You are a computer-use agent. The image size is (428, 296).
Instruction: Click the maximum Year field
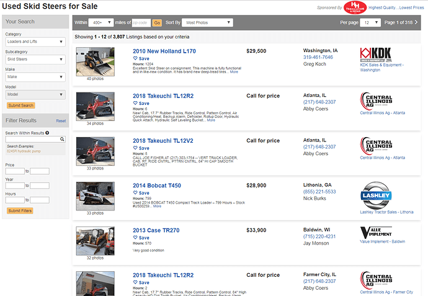[x=40, y=186]
